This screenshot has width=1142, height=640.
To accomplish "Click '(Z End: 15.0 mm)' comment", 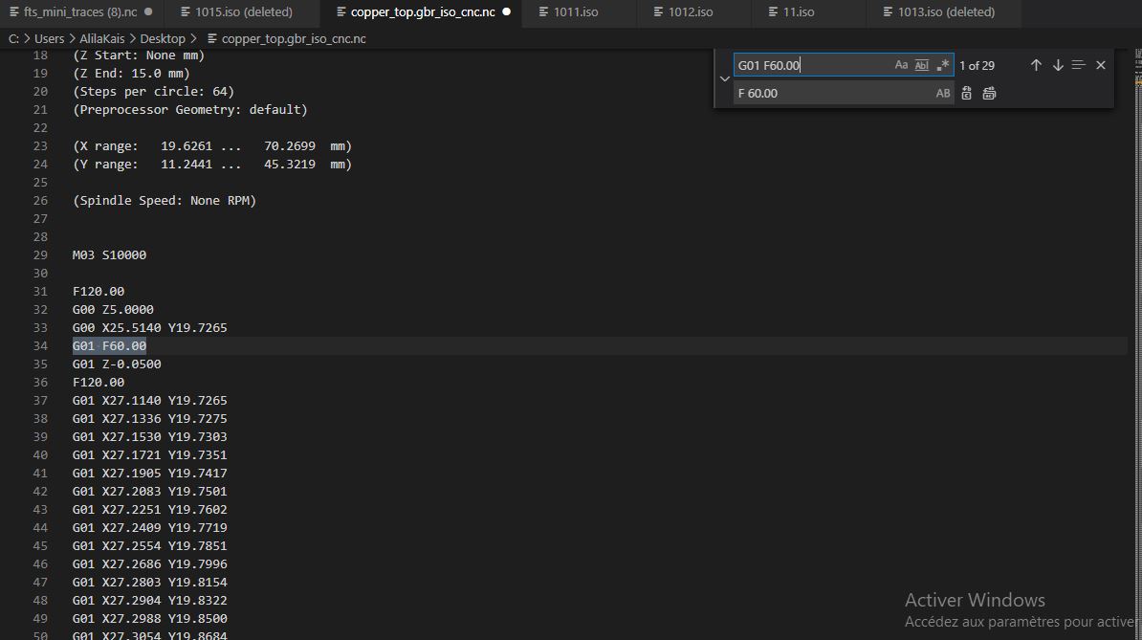I will pyautogui.click(x=131, y=73).
